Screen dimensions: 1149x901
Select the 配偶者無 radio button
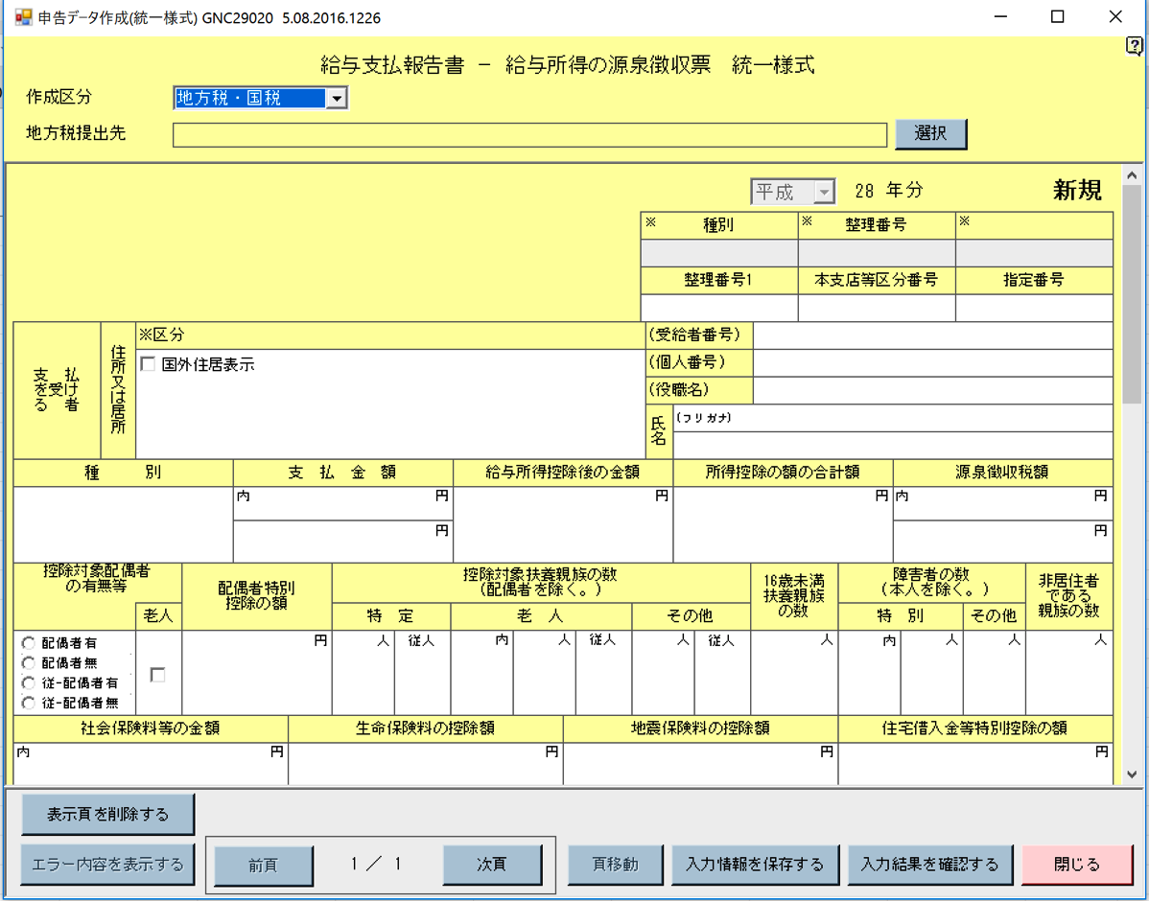click(x=29, y=663)
